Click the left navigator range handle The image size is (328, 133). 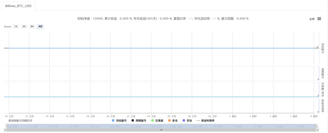point(7,126)
